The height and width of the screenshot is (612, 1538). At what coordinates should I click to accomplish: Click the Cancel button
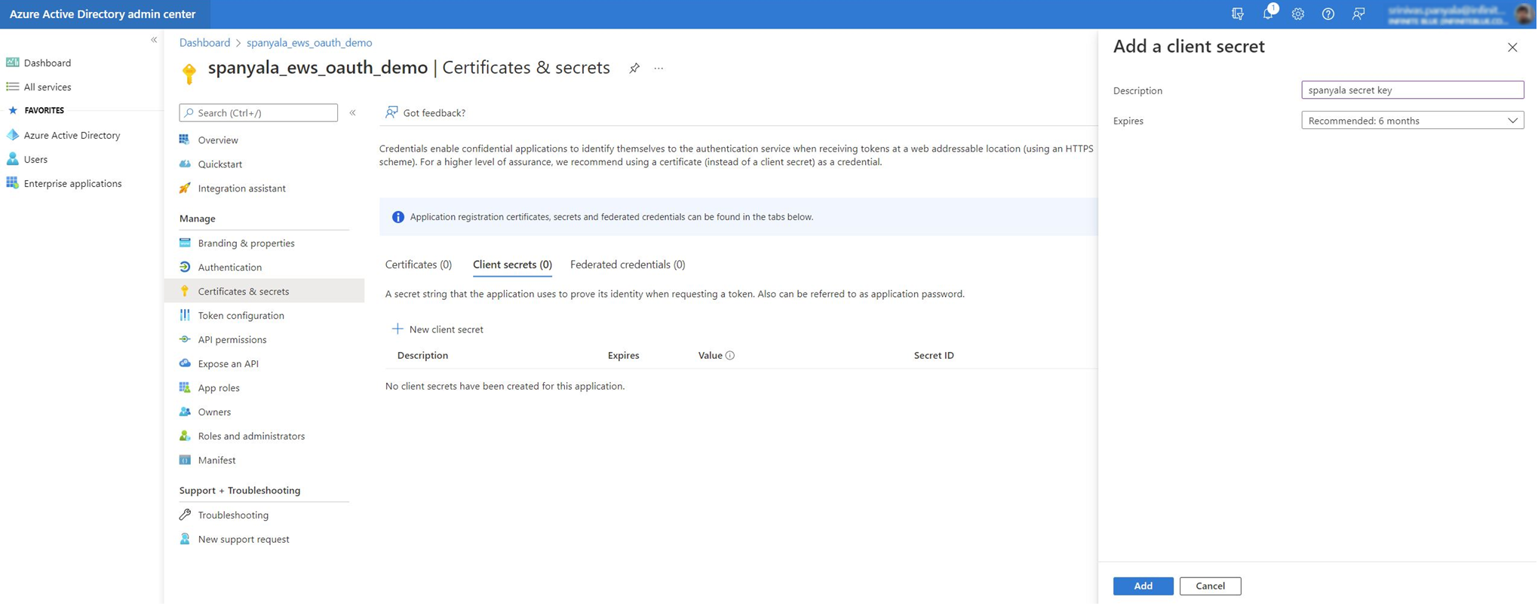pyautogui.click(x=1210, y=586)
